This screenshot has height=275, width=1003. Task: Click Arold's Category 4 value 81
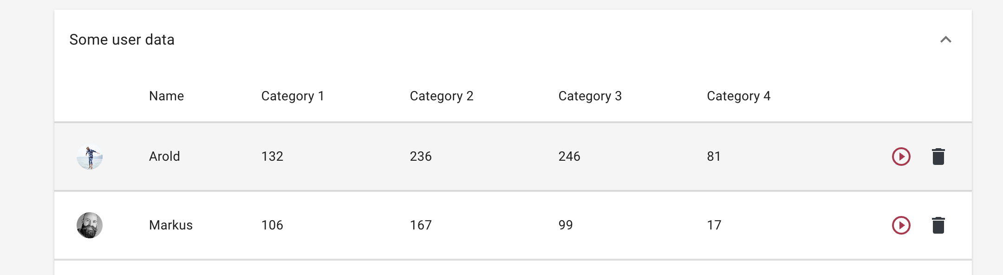(x=714, y=156)
